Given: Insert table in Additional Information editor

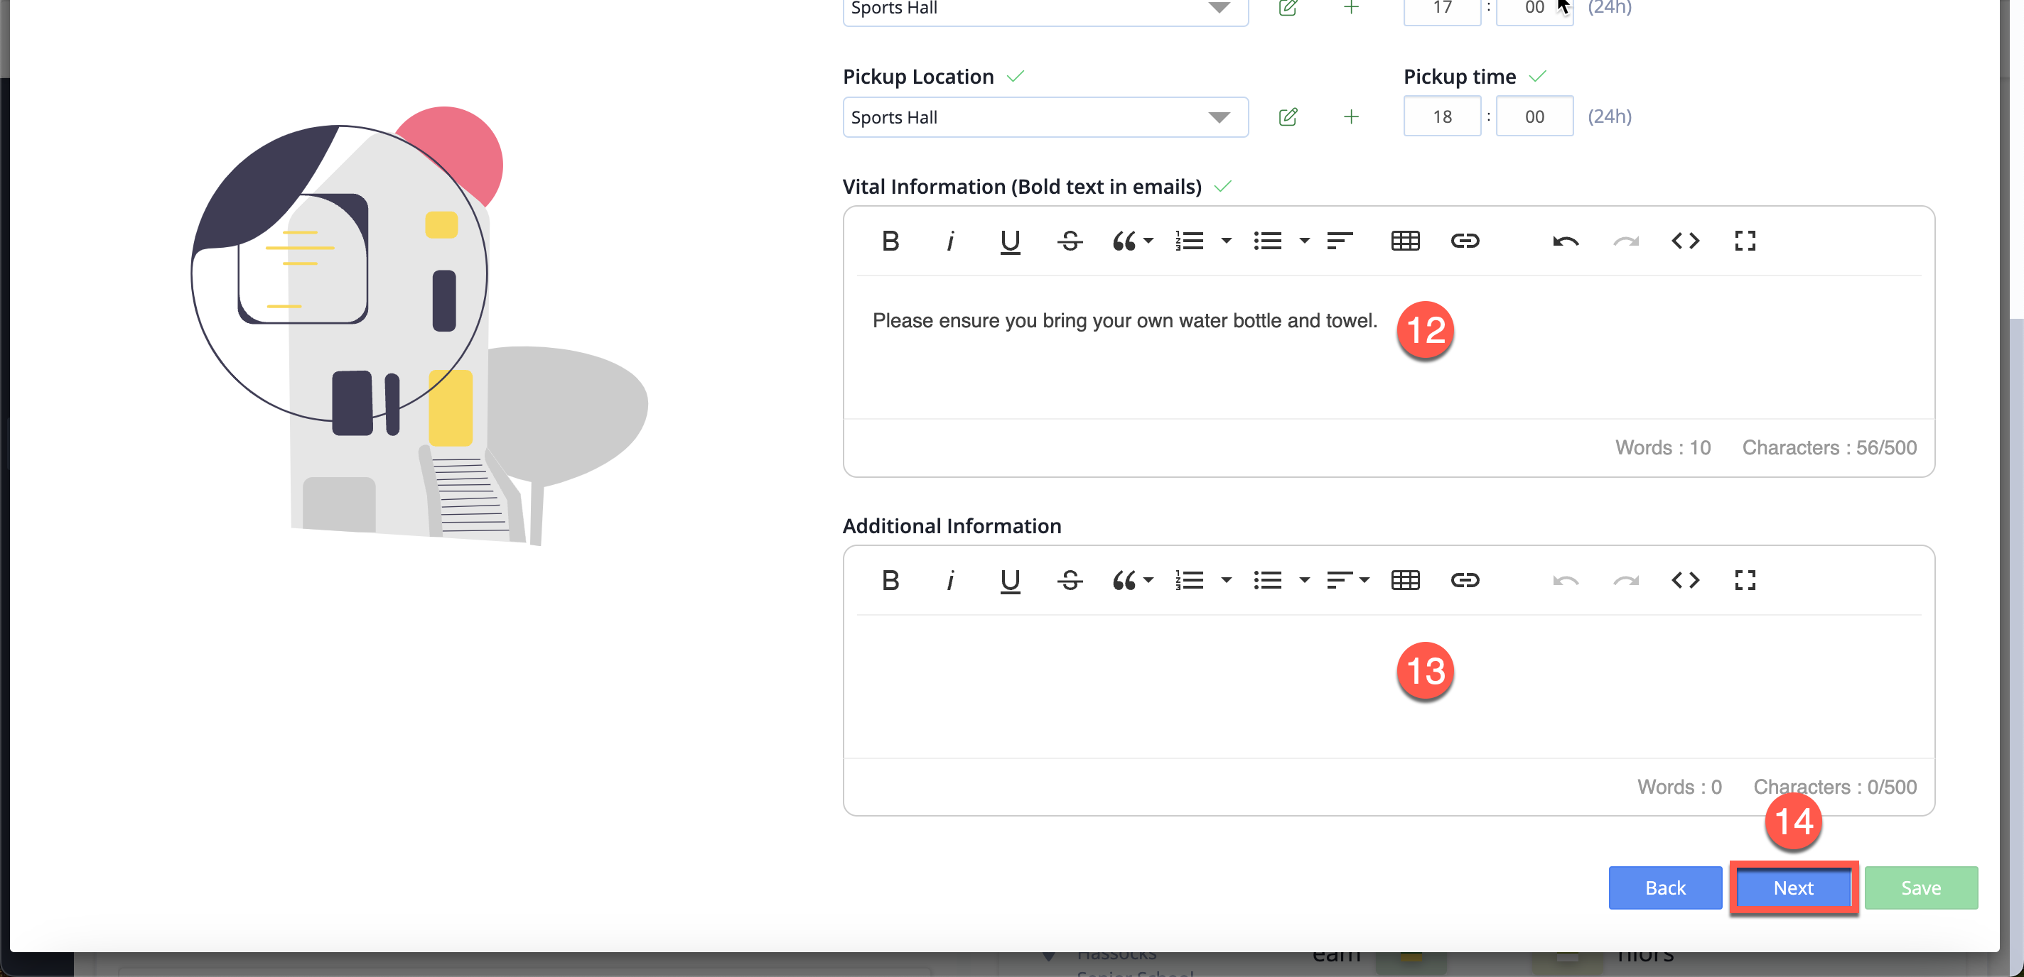Looking at the screenshot, I should 1405,580.
